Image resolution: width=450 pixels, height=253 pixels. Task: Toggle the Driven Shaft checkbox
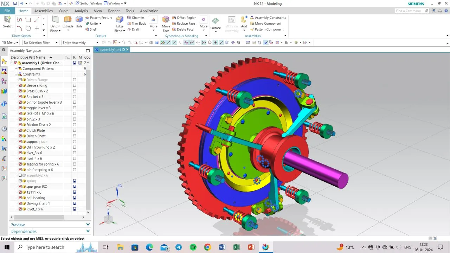(x=20, y=136)
